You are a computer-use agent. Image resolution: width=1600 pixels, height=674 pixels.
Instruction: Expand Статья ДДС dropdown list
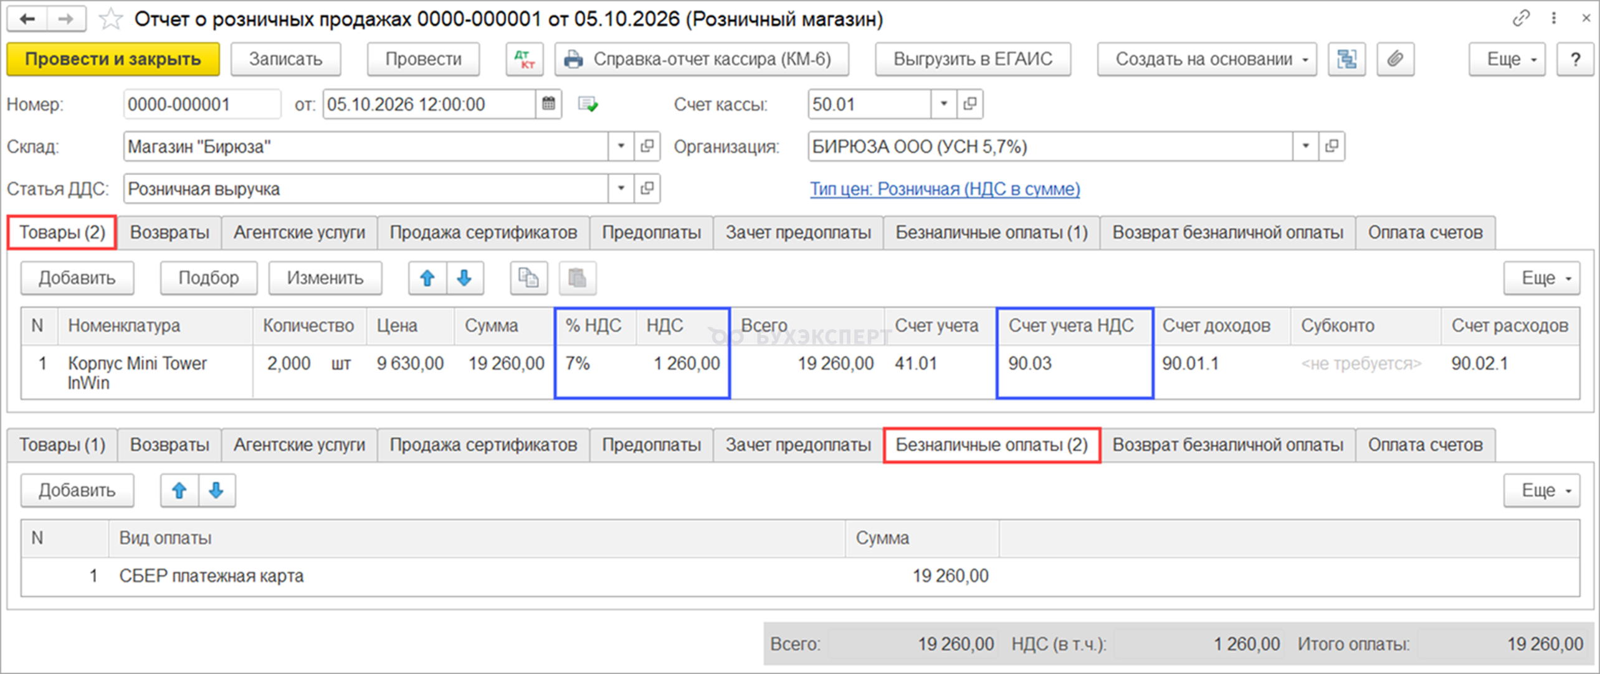point(621,189)
